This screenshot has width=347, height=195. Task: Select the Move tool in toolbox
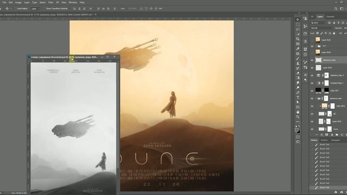pos(298,19)
